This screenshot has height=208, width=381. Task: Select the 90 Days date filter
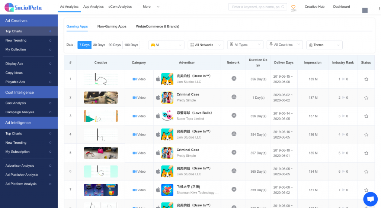(115, 45)
